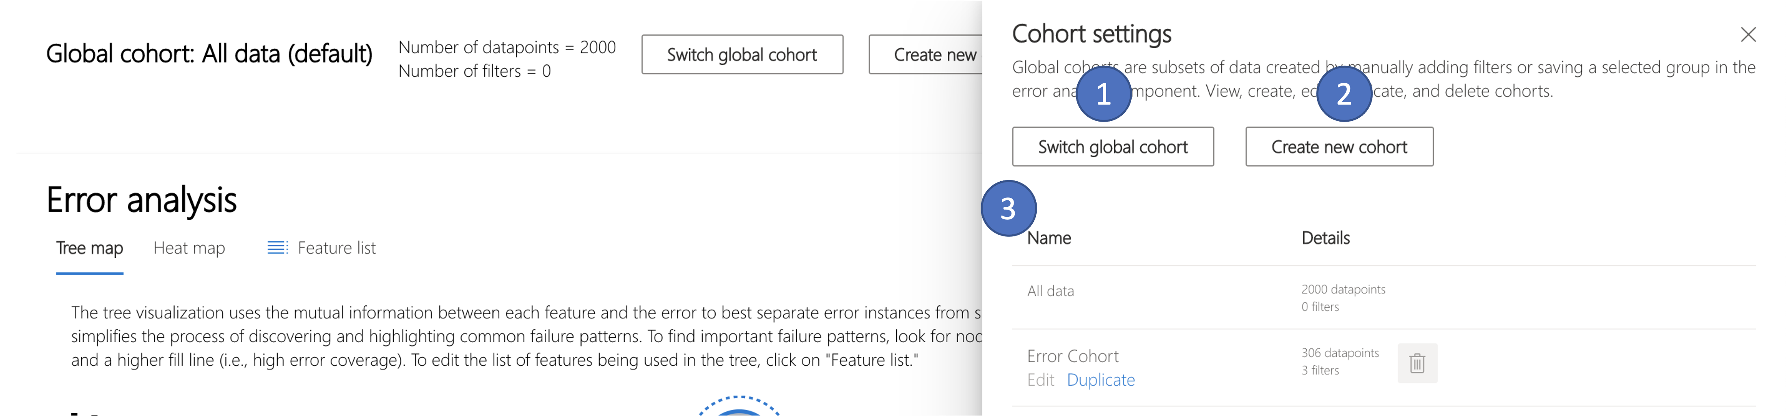This screenshot has width=1786, height=416.
Task: Delete the Error Cohort with trash icon
Action: 1417,363
